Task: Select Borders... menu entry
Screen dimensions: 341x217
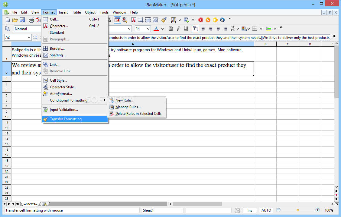Action: click(75, 49)
